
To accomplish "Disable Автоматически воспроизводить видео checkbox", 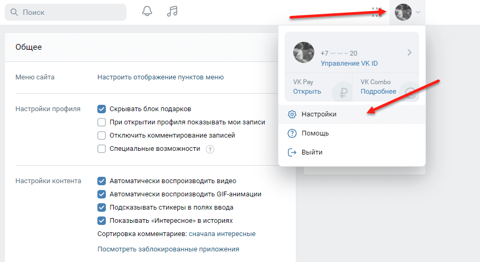I will pyautogui.click(x=102, y=180).
